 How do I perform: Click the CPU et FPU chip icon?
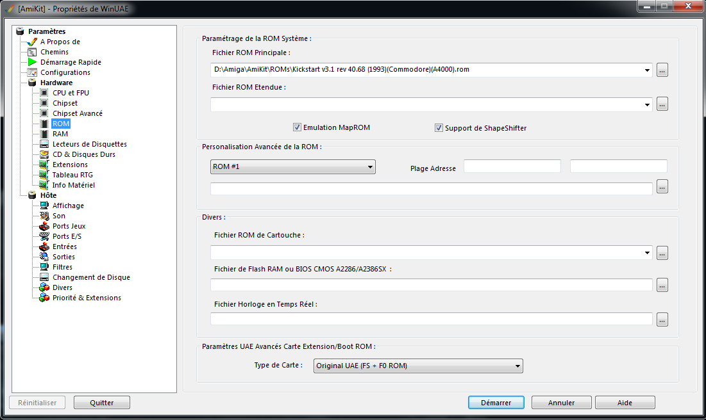44,93
